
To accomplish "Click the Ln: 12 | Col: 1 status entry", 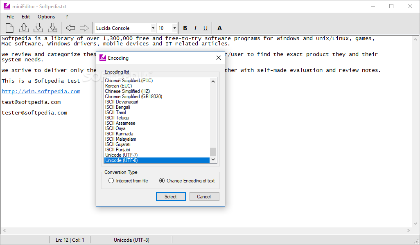I will pos(70,240).
